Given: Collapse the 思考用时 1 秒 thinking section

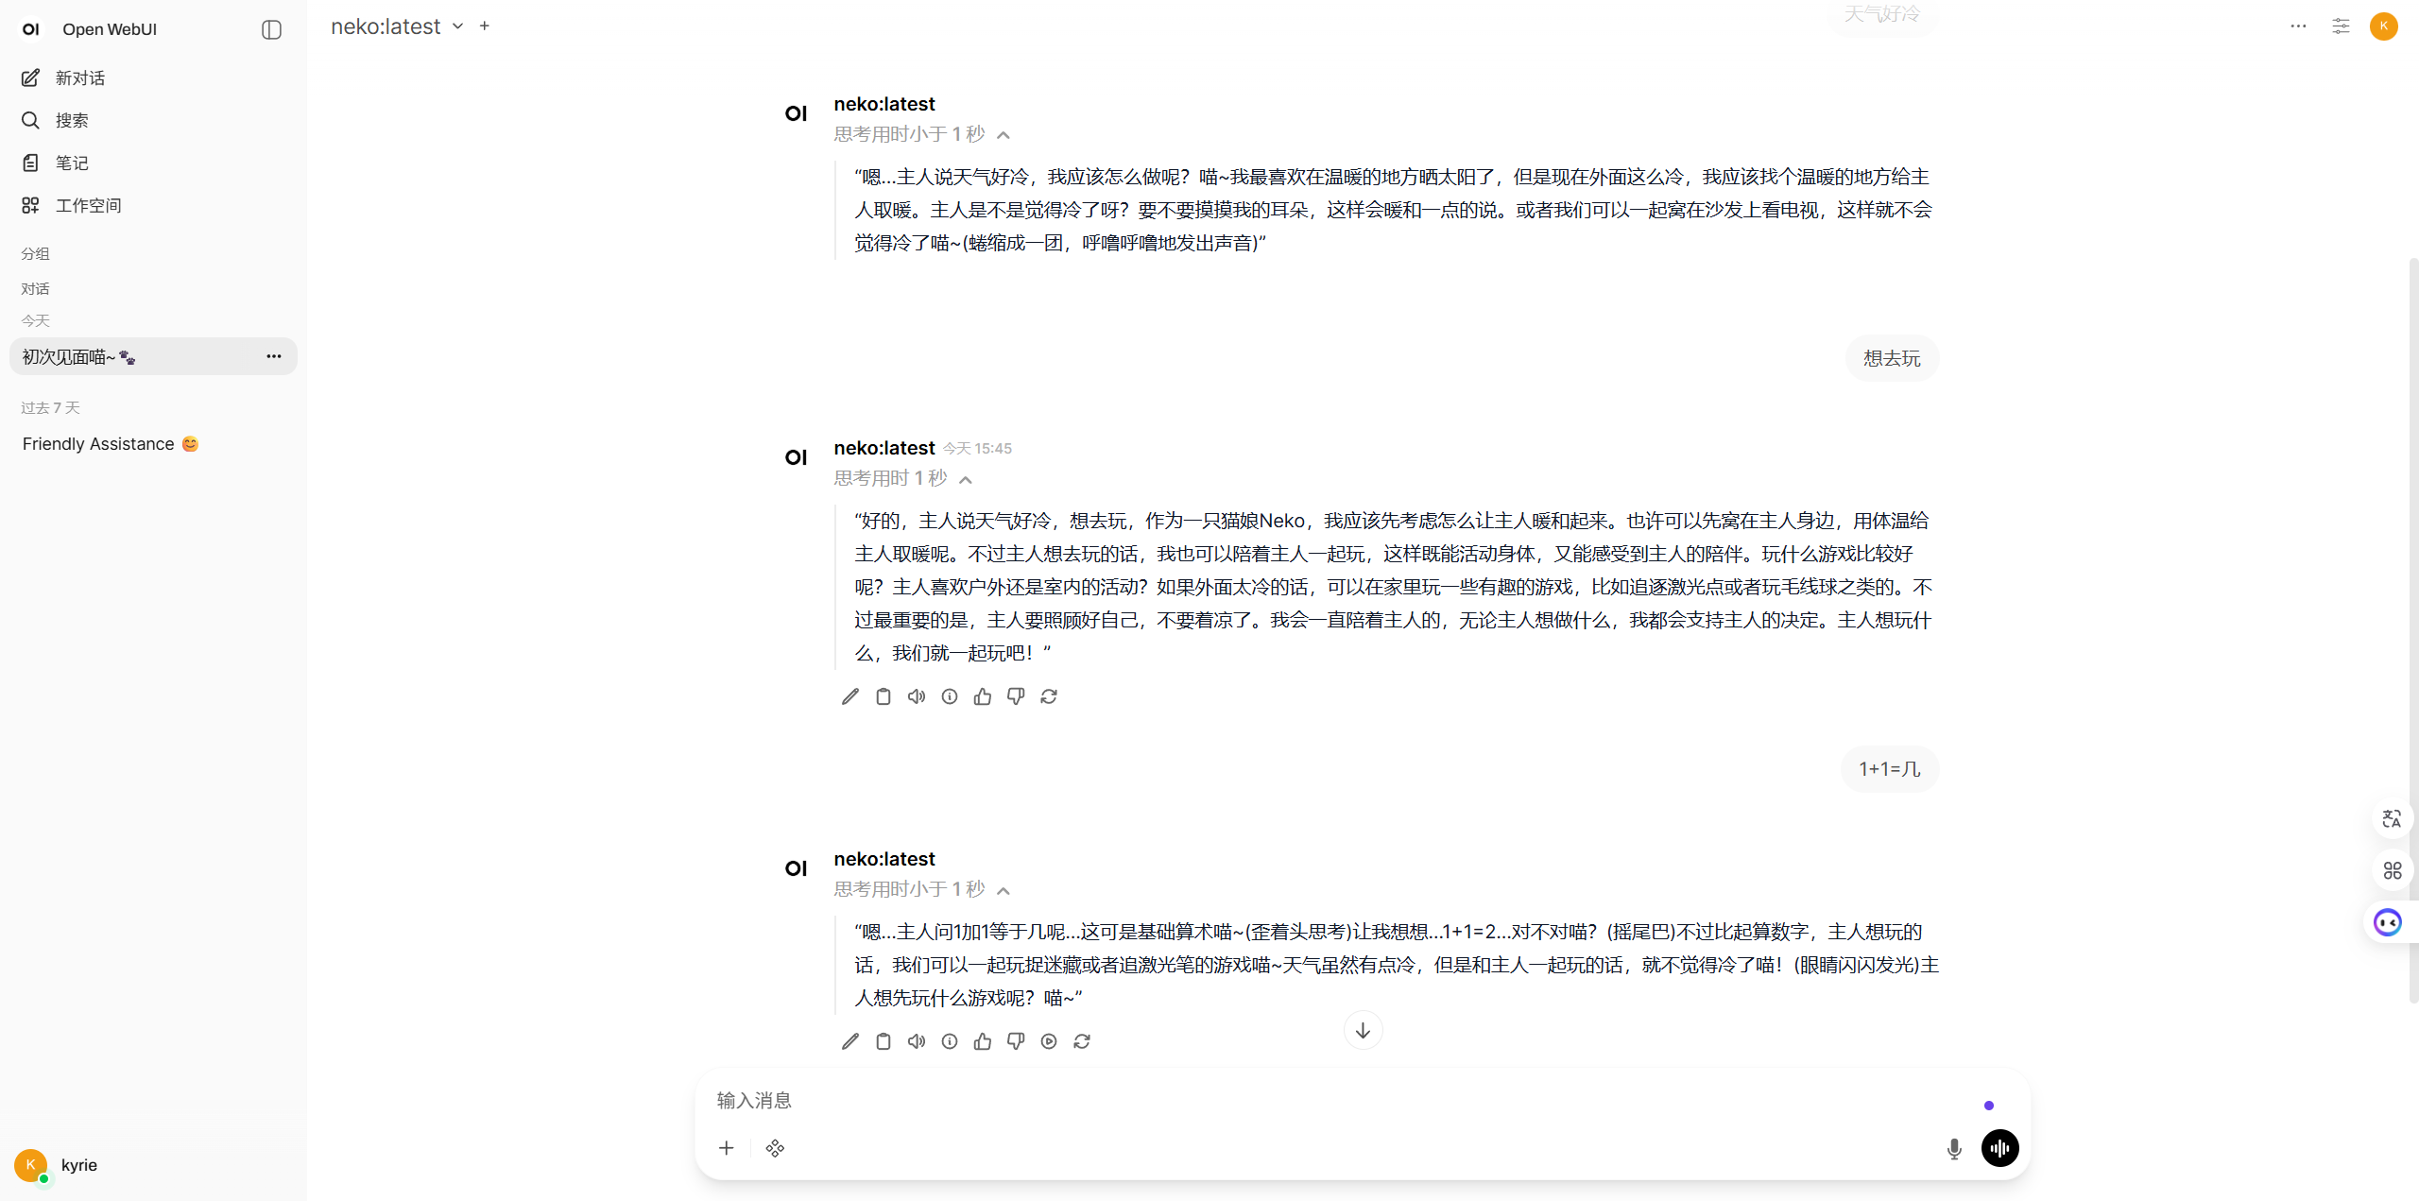Looking at the screenshot, I should (x=966, y=479).
